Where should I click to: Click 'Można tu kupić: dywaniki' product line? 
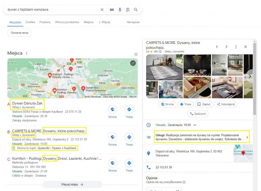point(45,148)
